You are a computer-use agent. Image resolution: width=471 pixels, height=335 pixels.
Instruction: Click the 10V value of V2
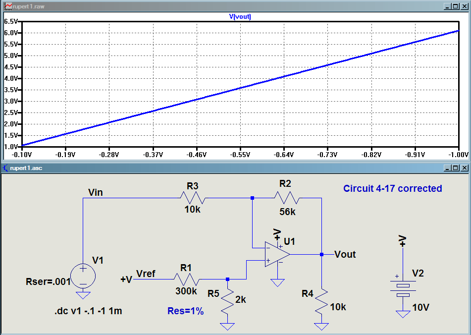point(420,307)
